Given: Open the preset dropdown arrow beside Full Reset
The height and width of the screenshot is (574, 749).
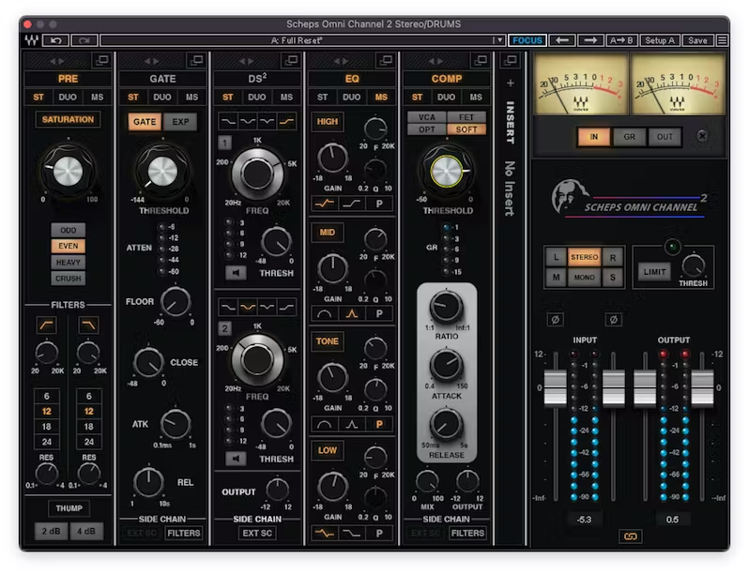Looking at the screenshot, I should [499, 40].
